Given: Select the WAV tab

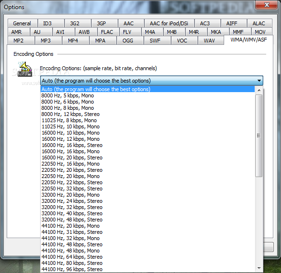Looking at the screenshot, I should coord(211,41).
